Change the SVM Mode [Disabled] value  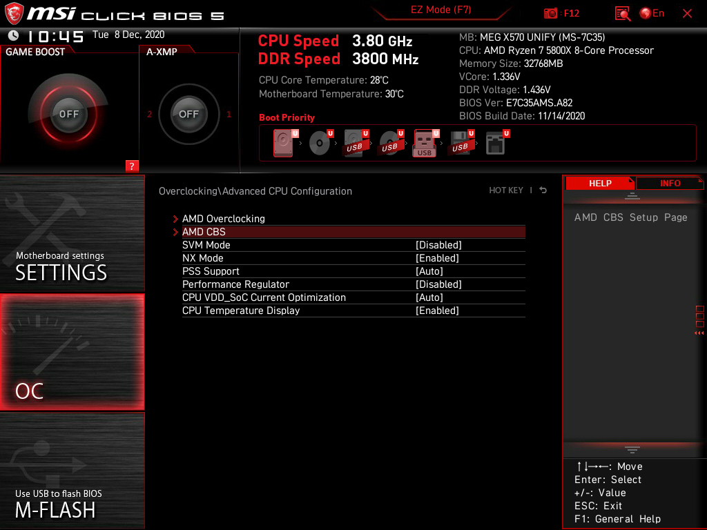438,245
